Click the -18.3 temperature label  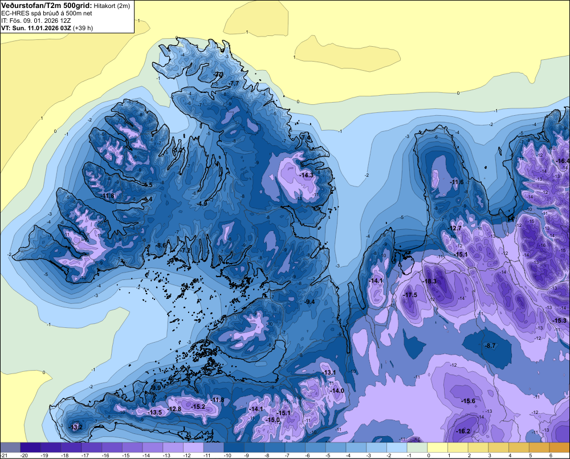pyautogui.click(x=429, y=281)
